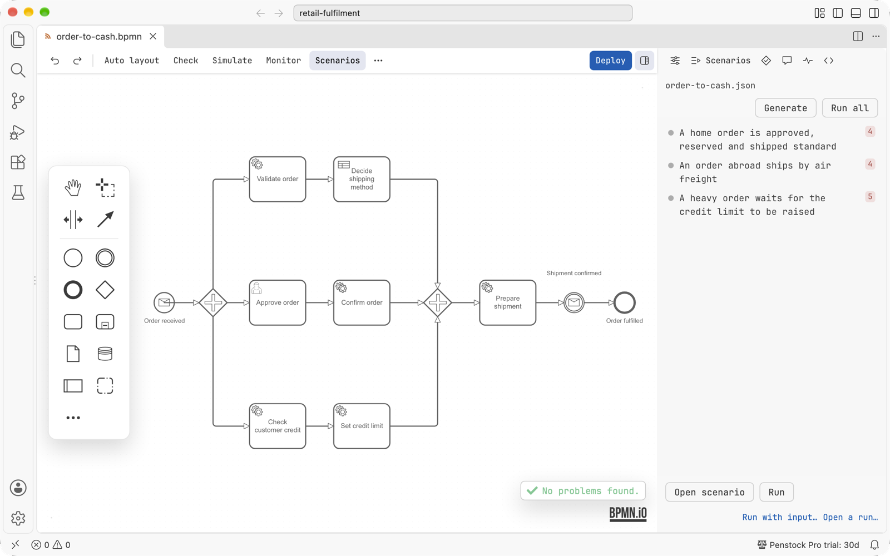The width and height of the screenshot is (890, 556).
Task: Create an end event from palette
Action: coord(73,290)
